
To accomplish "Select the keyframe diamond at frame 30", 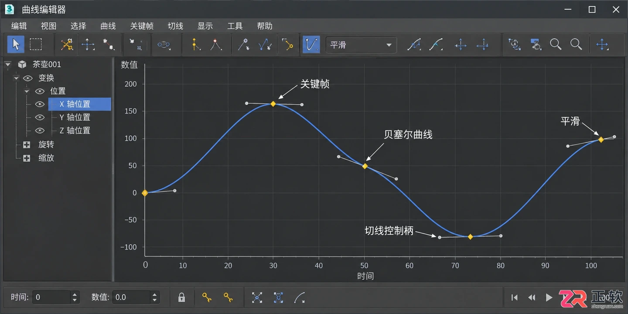I will 273,104.
